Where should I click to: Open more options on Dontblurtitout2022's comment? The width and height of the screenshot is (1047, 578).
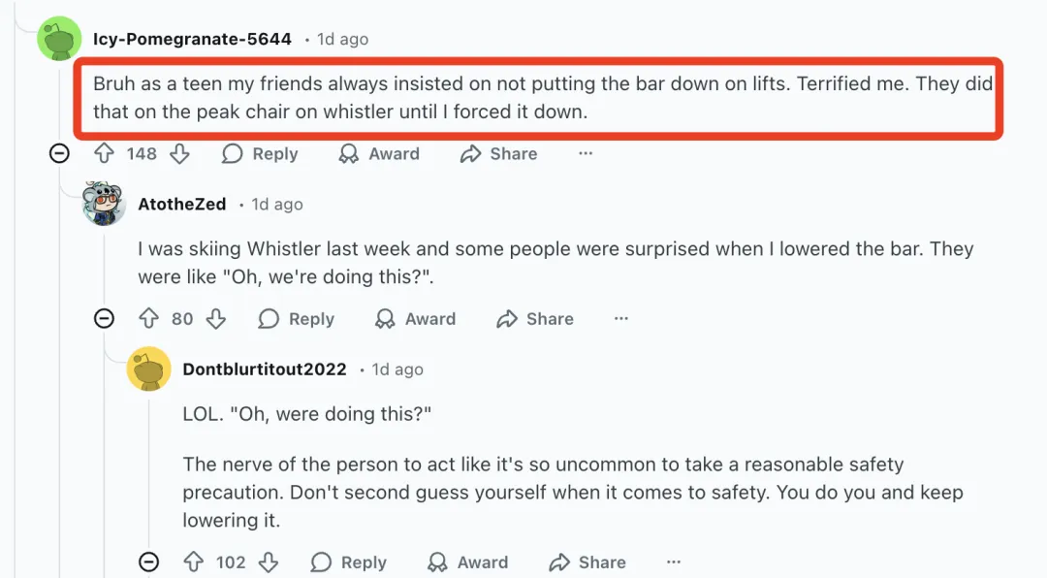pos(674,562)
